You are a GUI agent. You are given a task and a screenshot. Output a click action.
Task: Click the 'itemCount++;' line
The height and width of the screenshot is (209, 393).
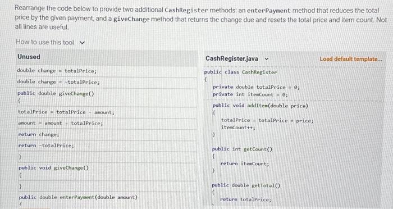click(x=238, y=128)
